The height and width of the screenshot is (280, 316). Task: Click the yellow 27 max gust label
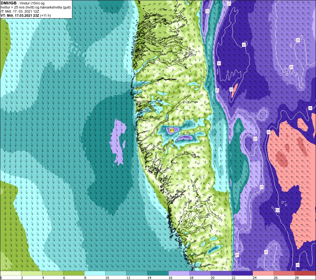pos(172,130)
